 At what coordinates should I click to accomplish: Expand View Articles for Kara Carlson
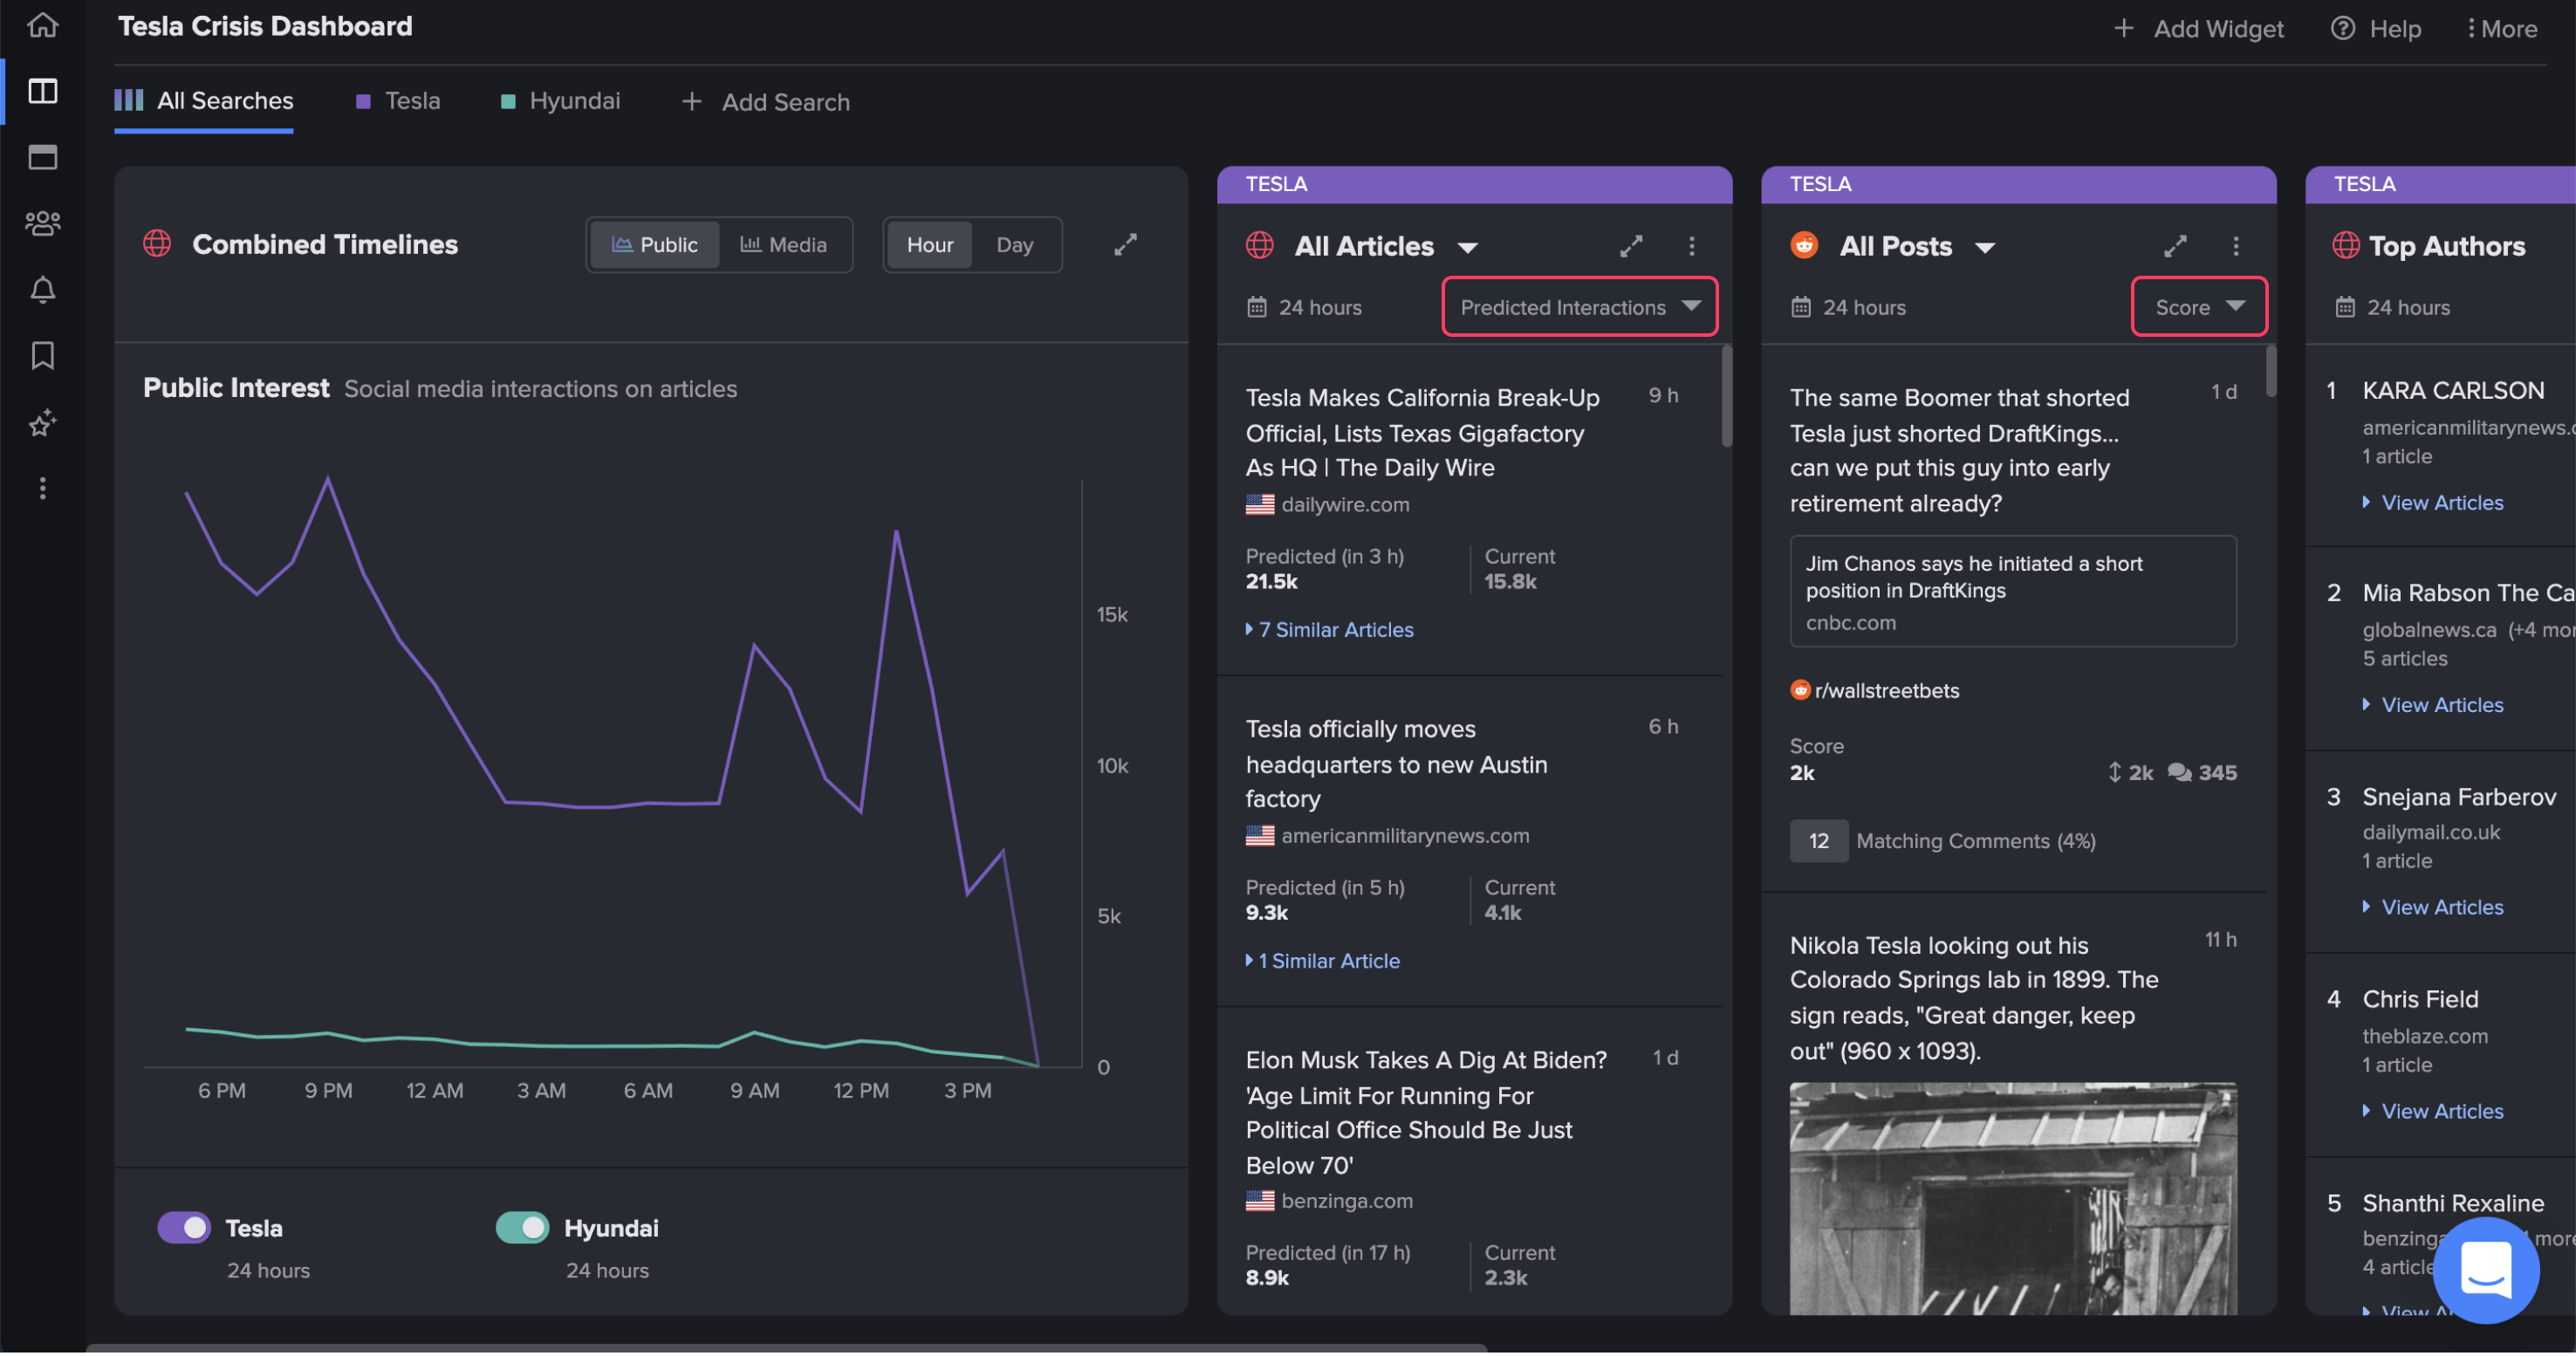click(2433, 503)
